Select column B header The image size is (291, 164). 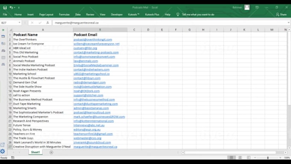click(100, 30)
